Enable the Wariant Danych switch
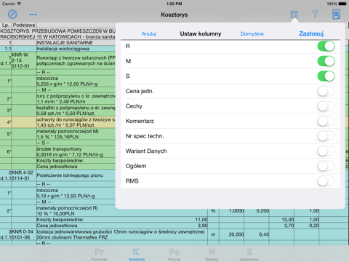The width and height of the screenshot is (349, 262). pos(326,151)
